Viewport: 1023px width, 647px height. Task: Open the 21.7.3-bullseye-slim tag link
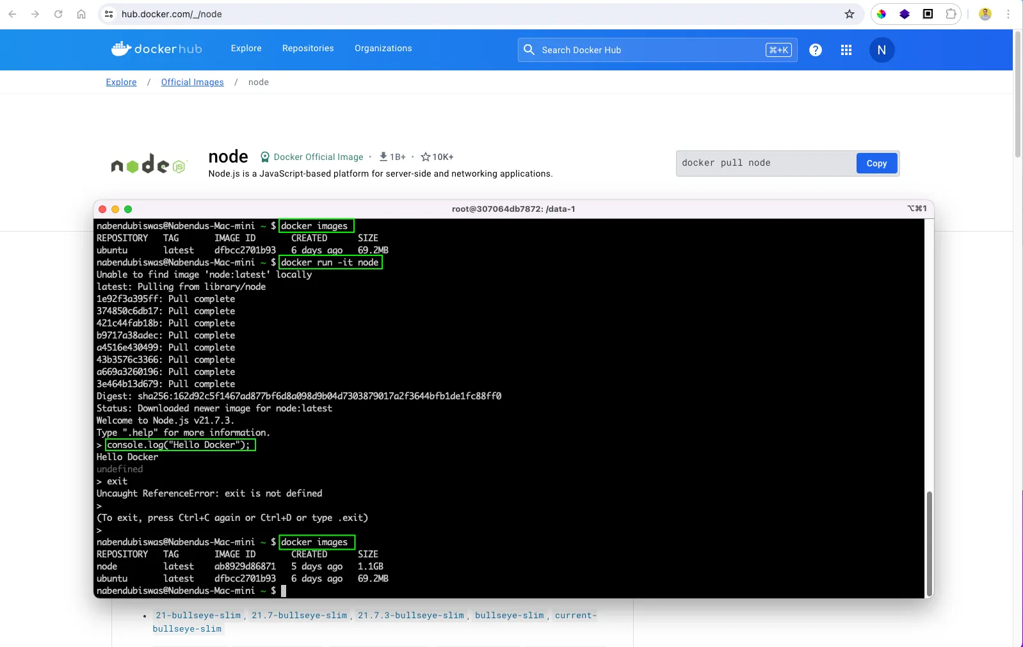coord(411,616)
